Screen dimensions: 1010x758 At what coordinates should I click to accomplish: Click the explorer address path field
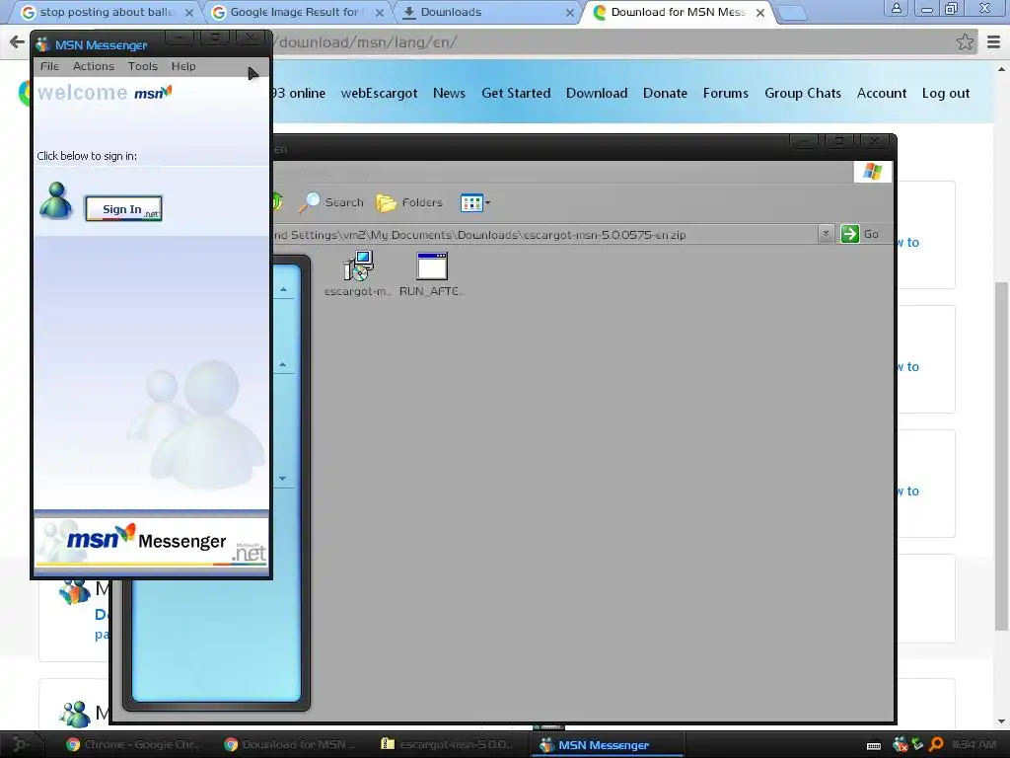pos(544,235)
